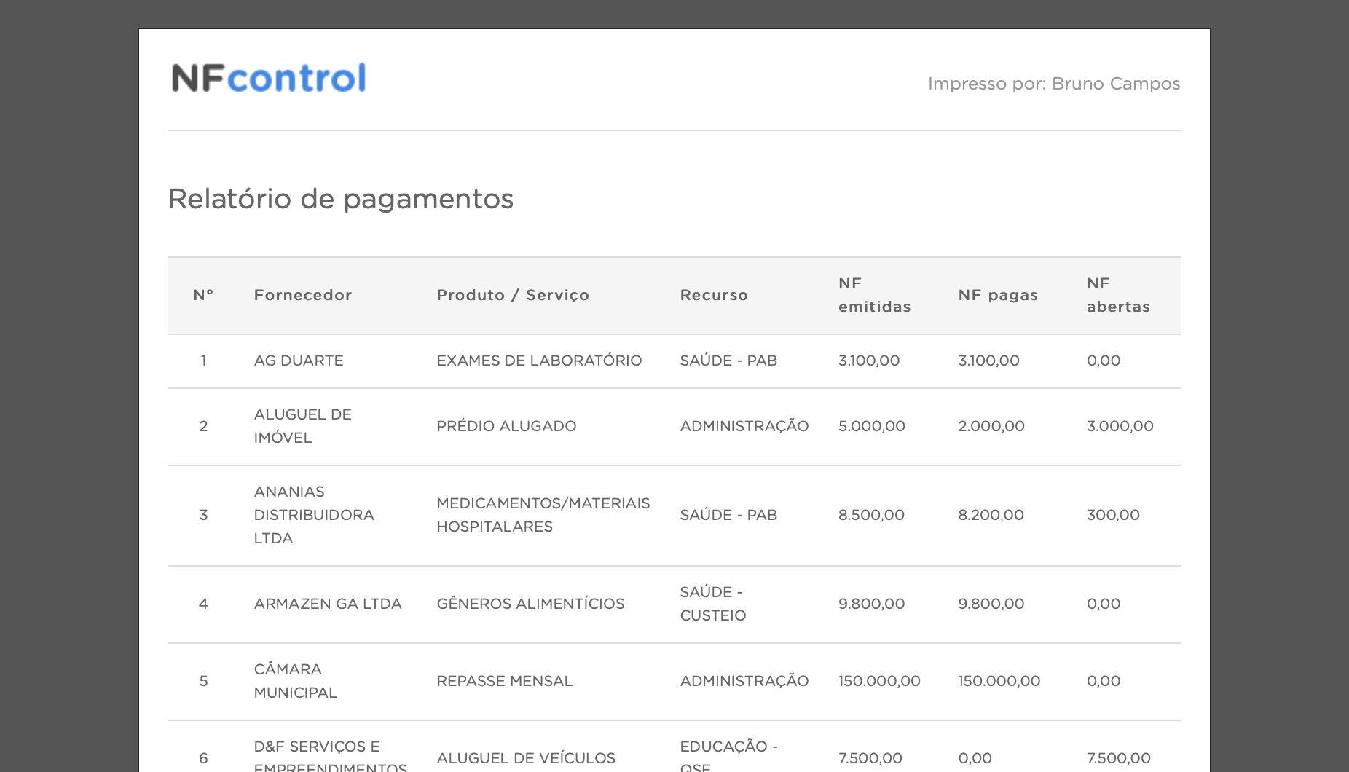Select the AG DUARTE supplier cell
This screenshot has width=1349, height=772.
tap(298, 361)
